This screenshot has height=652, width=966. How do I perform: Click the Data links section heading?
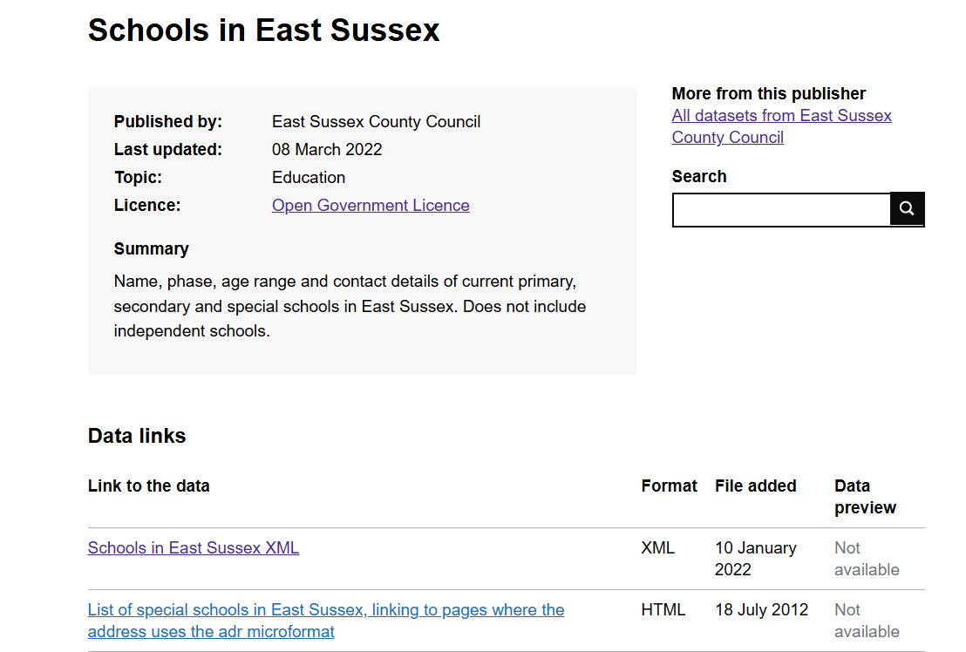pos(137,436)
